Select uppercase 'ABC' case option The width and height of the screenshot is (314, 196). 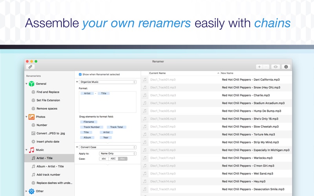click(113, 158)
